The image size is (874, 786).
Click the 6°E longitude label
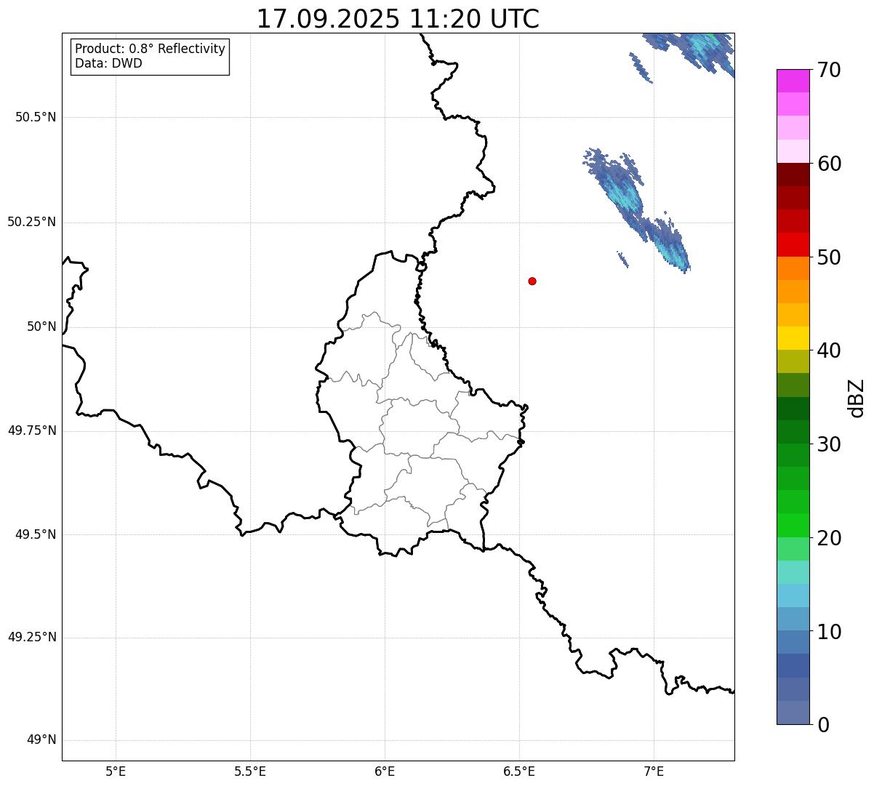click(x=385, y=771)
